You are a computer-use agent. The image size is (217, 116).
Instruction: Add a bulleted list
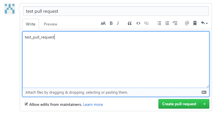click(x=159, y=23)
